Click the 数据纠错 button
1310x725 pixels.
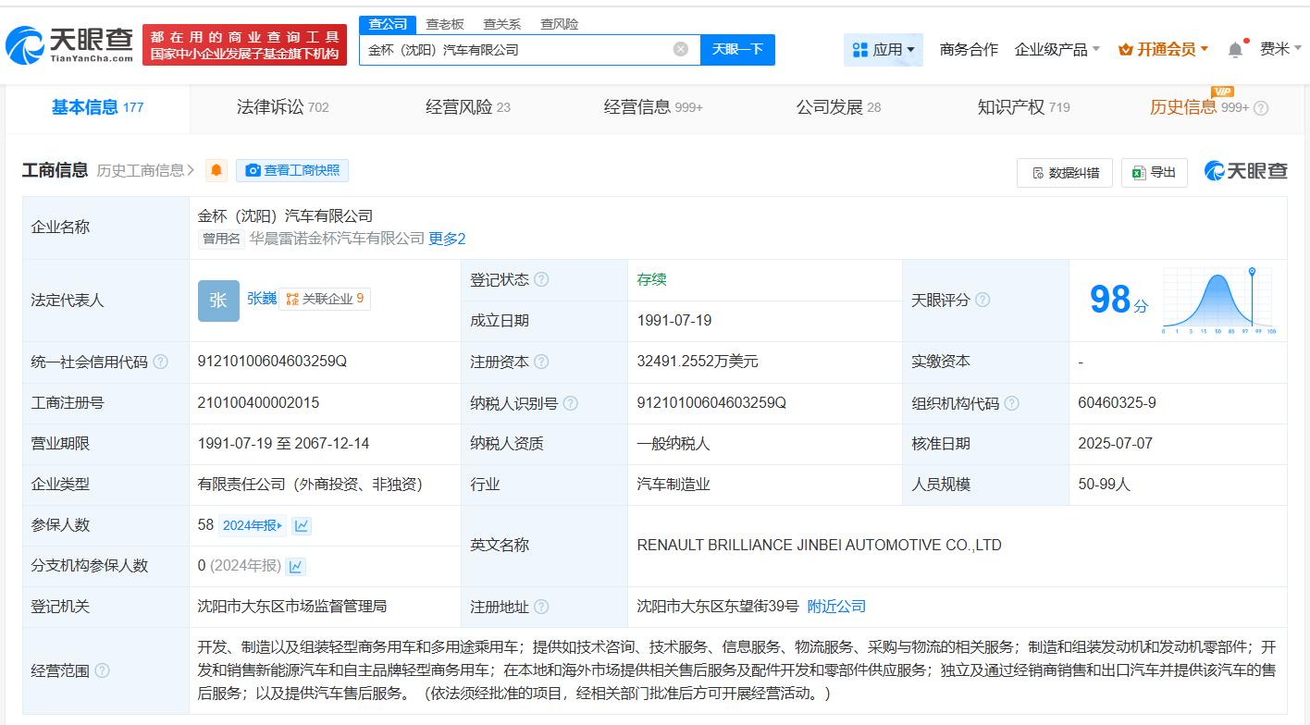point(1065,172)
